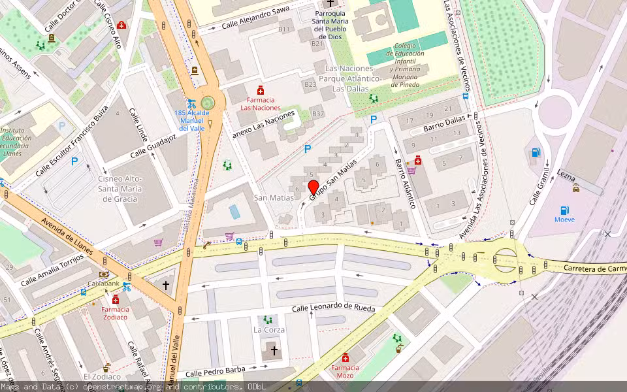Click the Barrio Dalias street label
Viewport: 627px width, 392px height.
coord(444,123)
